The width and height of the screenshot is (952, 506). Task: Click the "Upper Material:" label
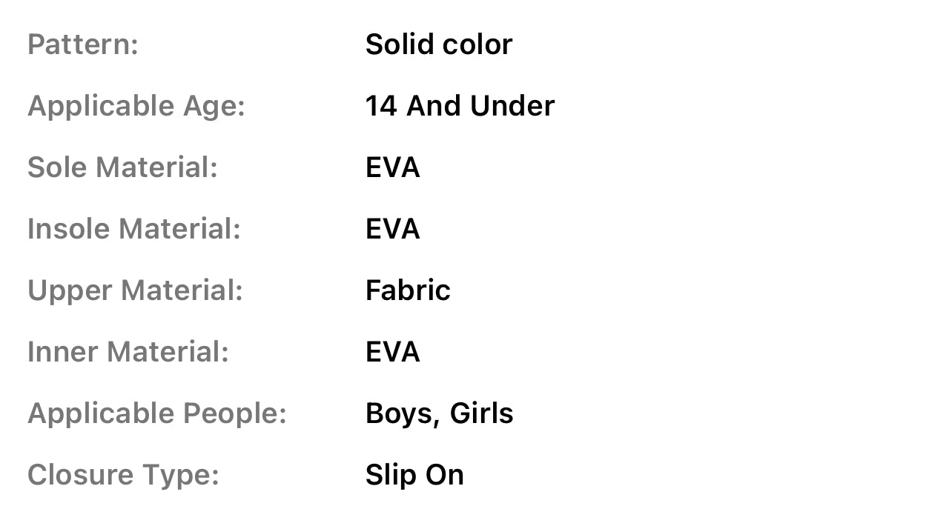click(135, 290)
